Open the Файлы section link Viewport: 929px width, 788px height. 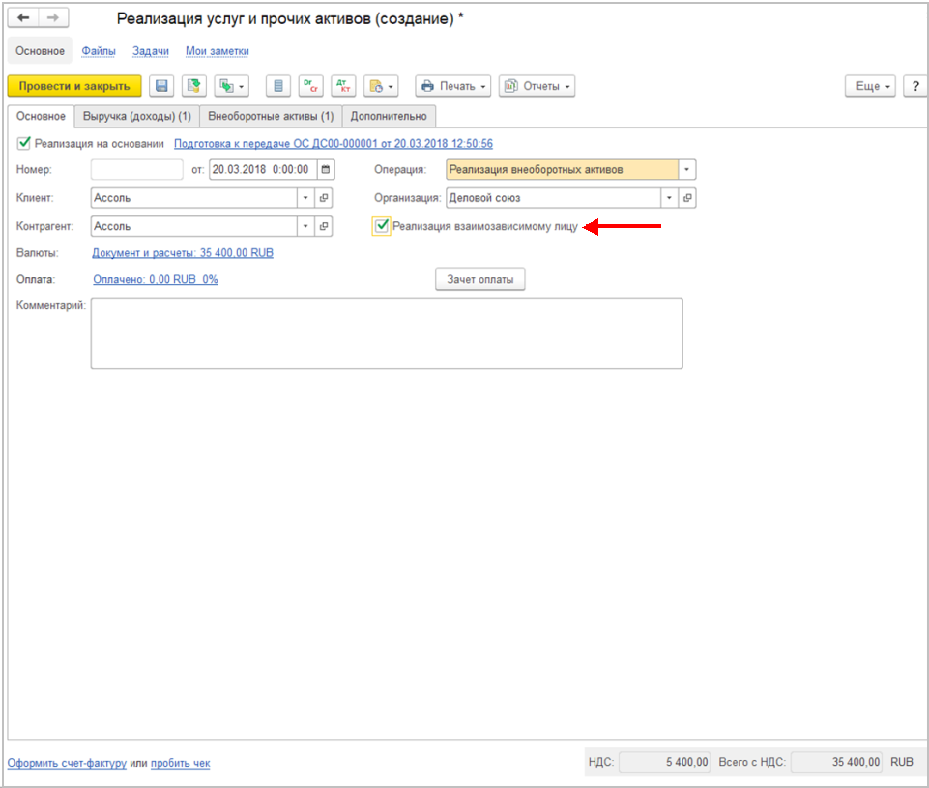click(x=99, y=51)
